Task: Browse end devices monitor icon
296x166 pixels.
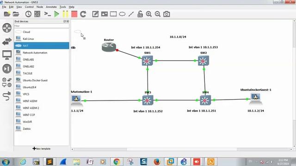Action: click(x=7, y=55)
